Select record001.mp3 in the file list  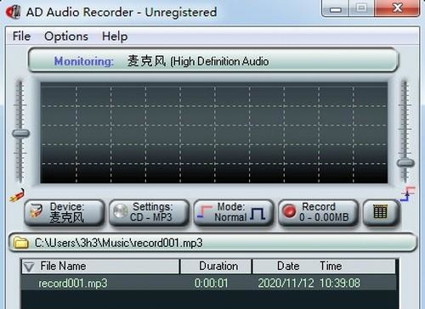pos(209,284)
